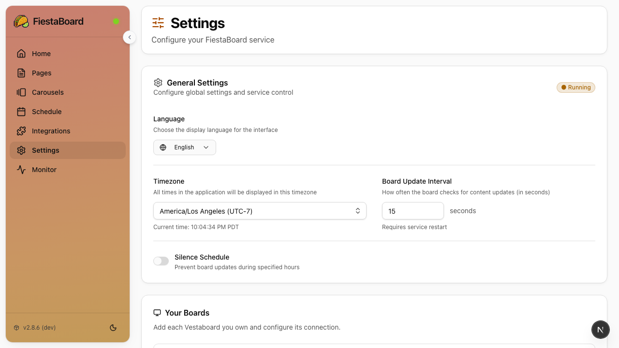Click the Monitor activity pulse icon
This screenshot has height=348, width=619.
pos(21,170)
